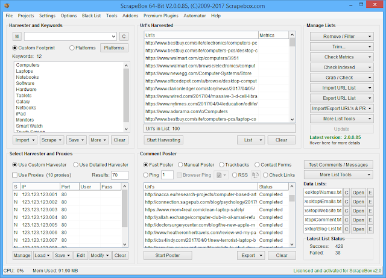The width and height of the screenshot is (386, 278).
Task: Open the Premium Plugins menu
Action: tap(161, 16)
